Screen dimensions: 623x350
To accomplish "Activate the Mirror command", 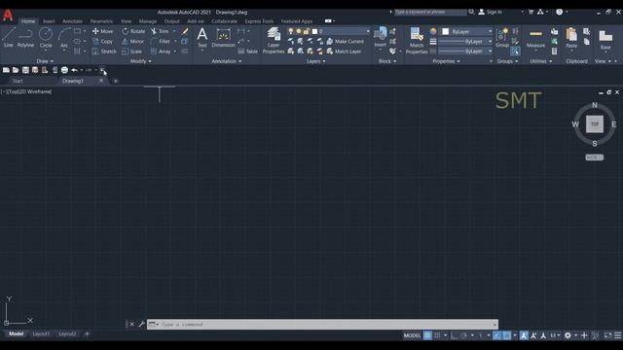I will (133, 41).
